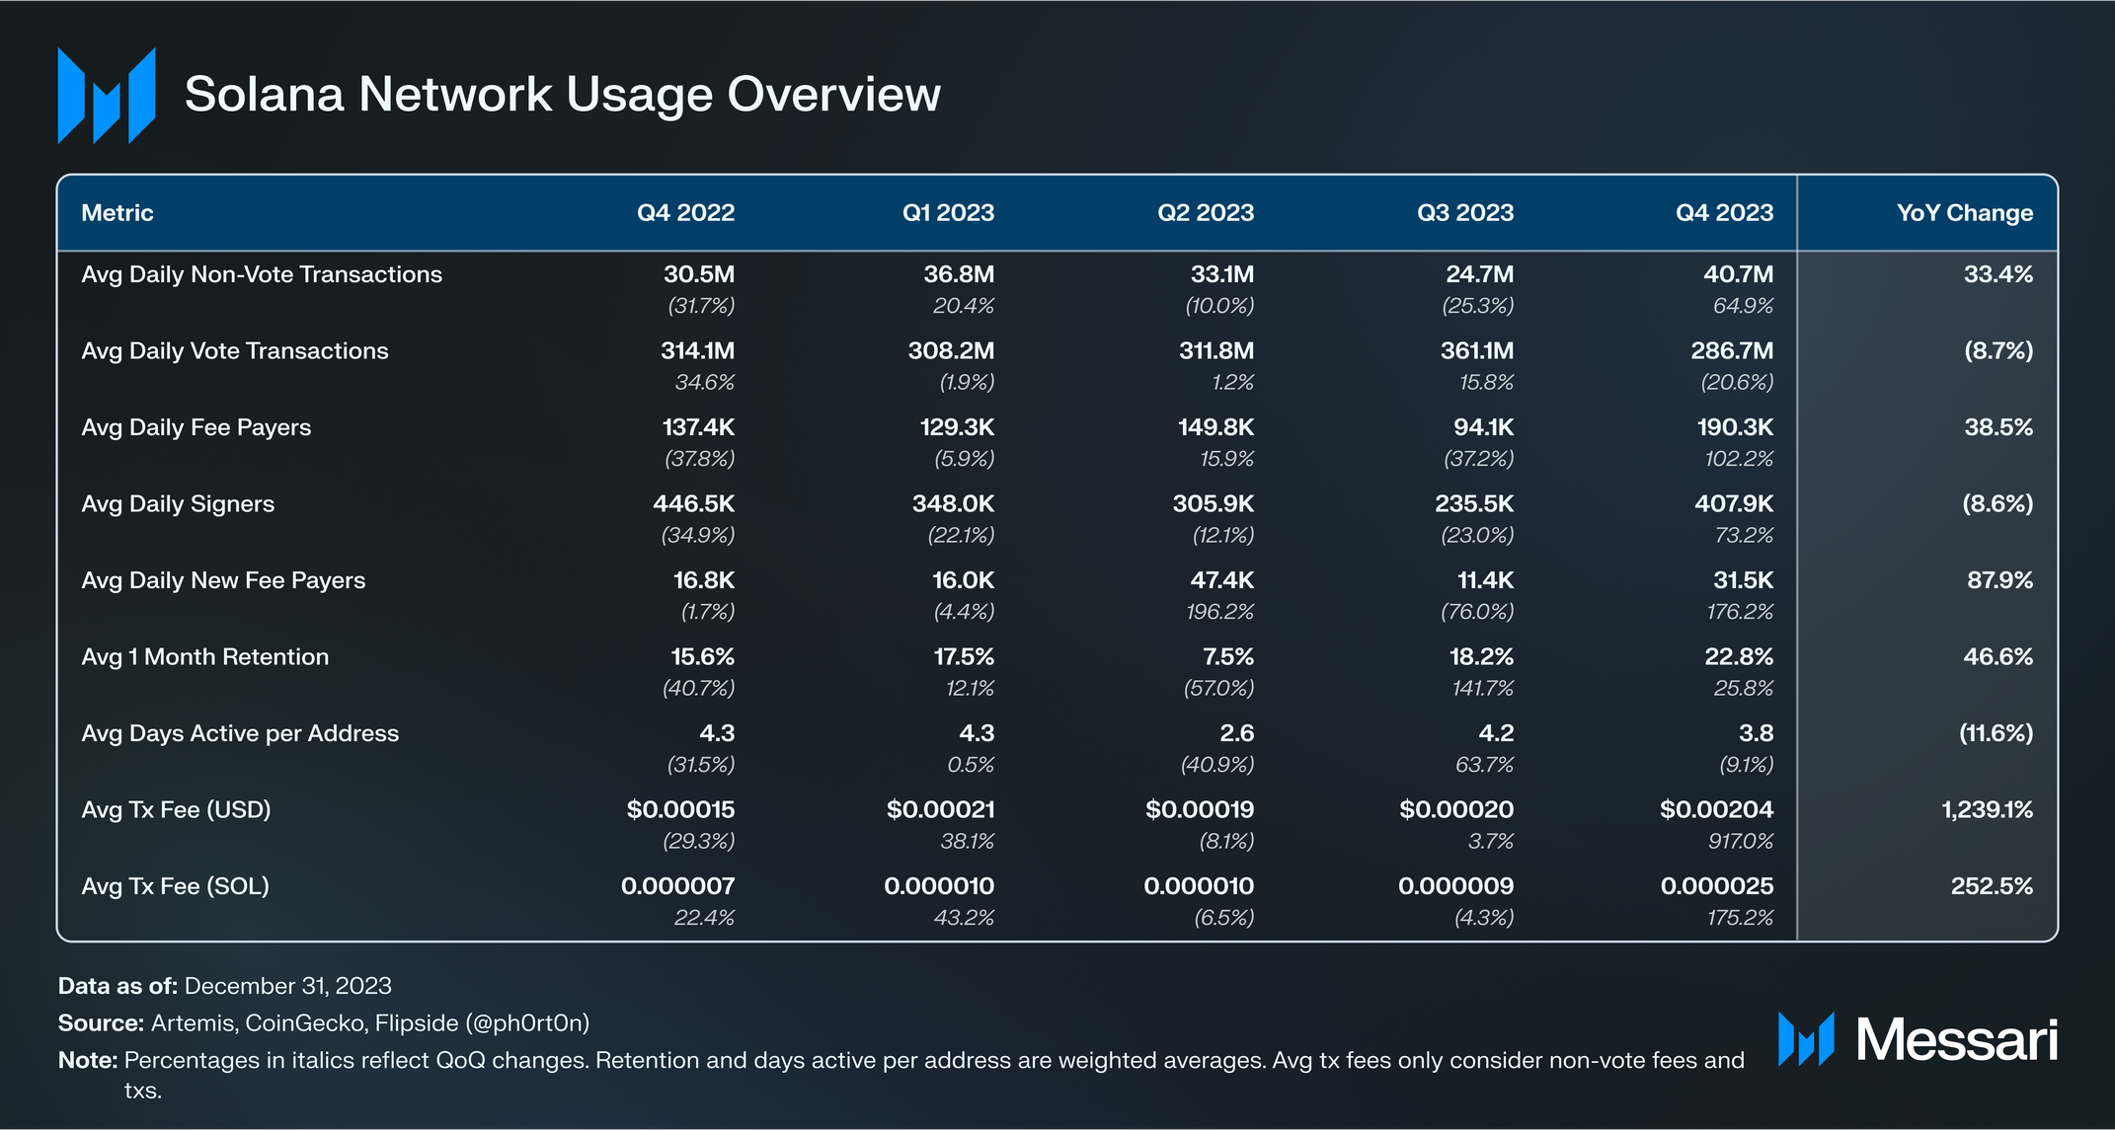2115x1130 pixels.
Task: Click the Metric column header
Action: tap(117, 213)
